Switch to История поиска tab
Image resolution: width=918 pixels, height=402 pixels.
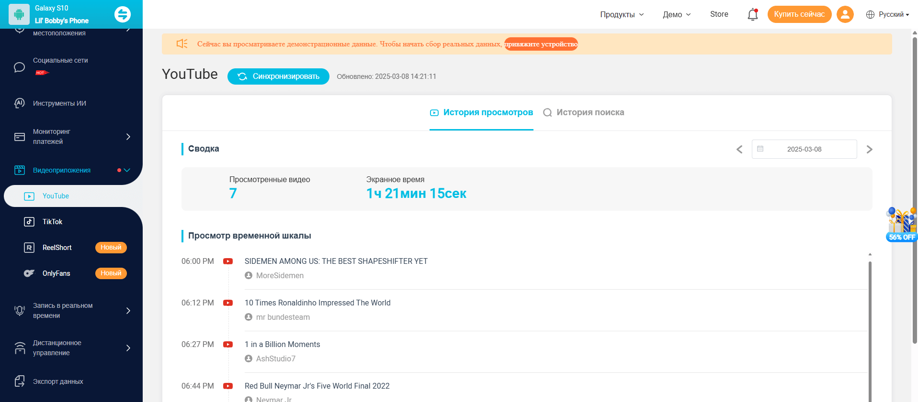(x=584, y=112)
